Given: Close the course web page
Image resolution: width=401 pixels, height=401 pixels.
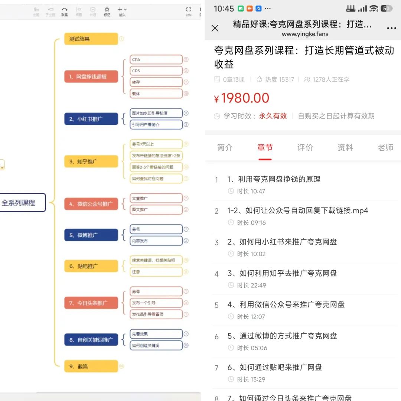Looking at the screenshot, I should (x=215, y=28).
